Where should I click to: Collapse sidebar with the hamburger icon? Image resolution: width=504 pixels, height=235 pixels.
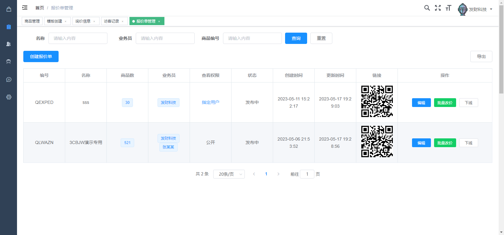pos(25,8)
